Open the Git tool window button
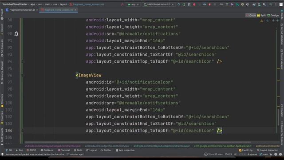This screenshot has width=284, height=160. (x=9, y=150)
